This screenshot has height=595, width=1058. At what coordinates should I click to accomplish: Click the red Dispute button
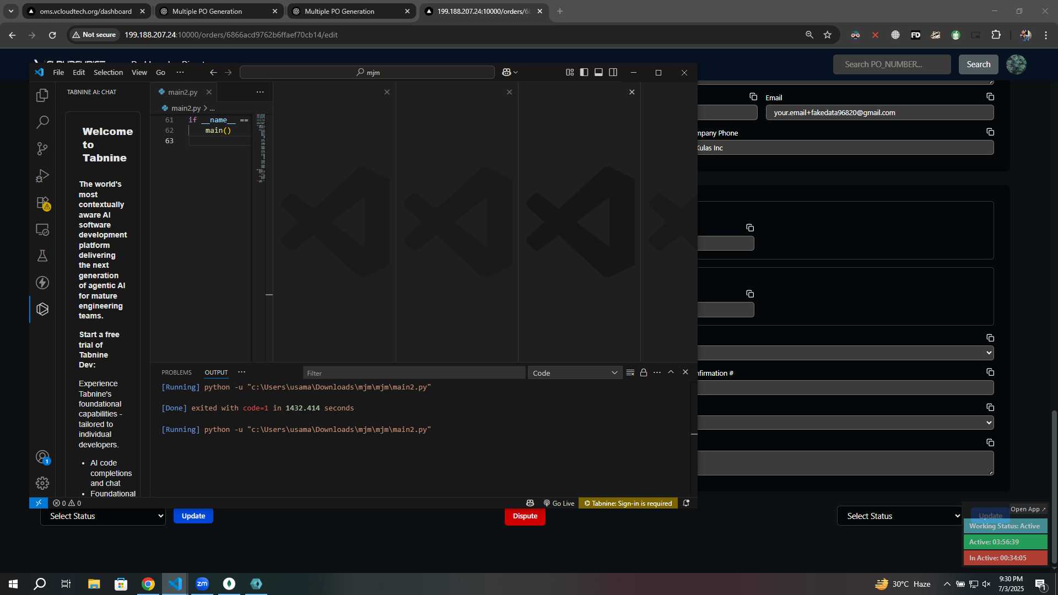(525, 516)
